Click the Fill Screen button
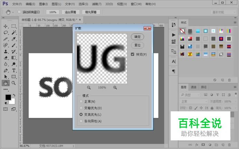The image size is (239, 149). [x=91, y=12]
